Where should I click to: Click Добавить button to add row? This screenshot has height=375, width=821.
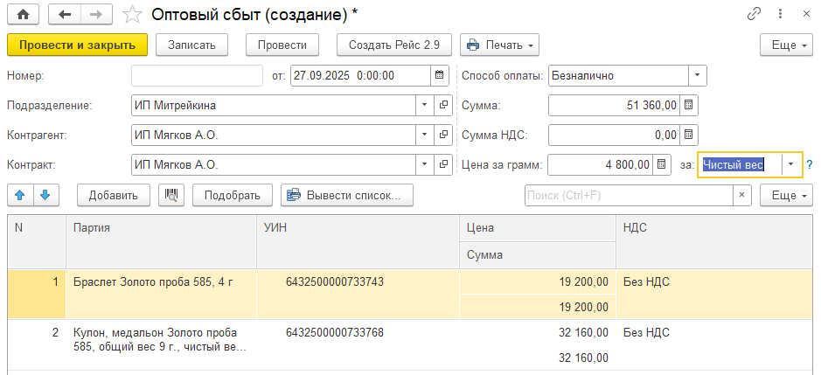pyautogui.click(x=114, y=195)
